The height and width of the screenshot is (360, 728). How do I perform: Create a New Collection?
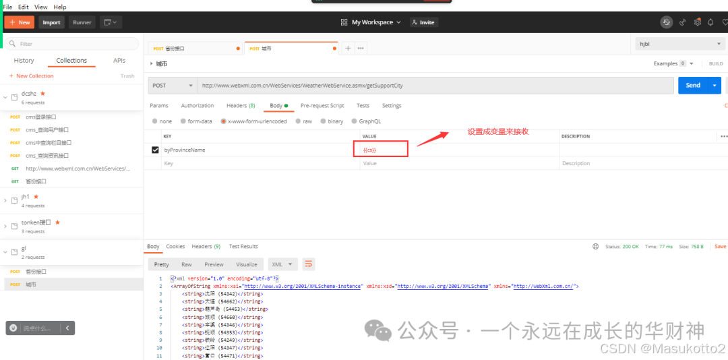pos(31,76)
